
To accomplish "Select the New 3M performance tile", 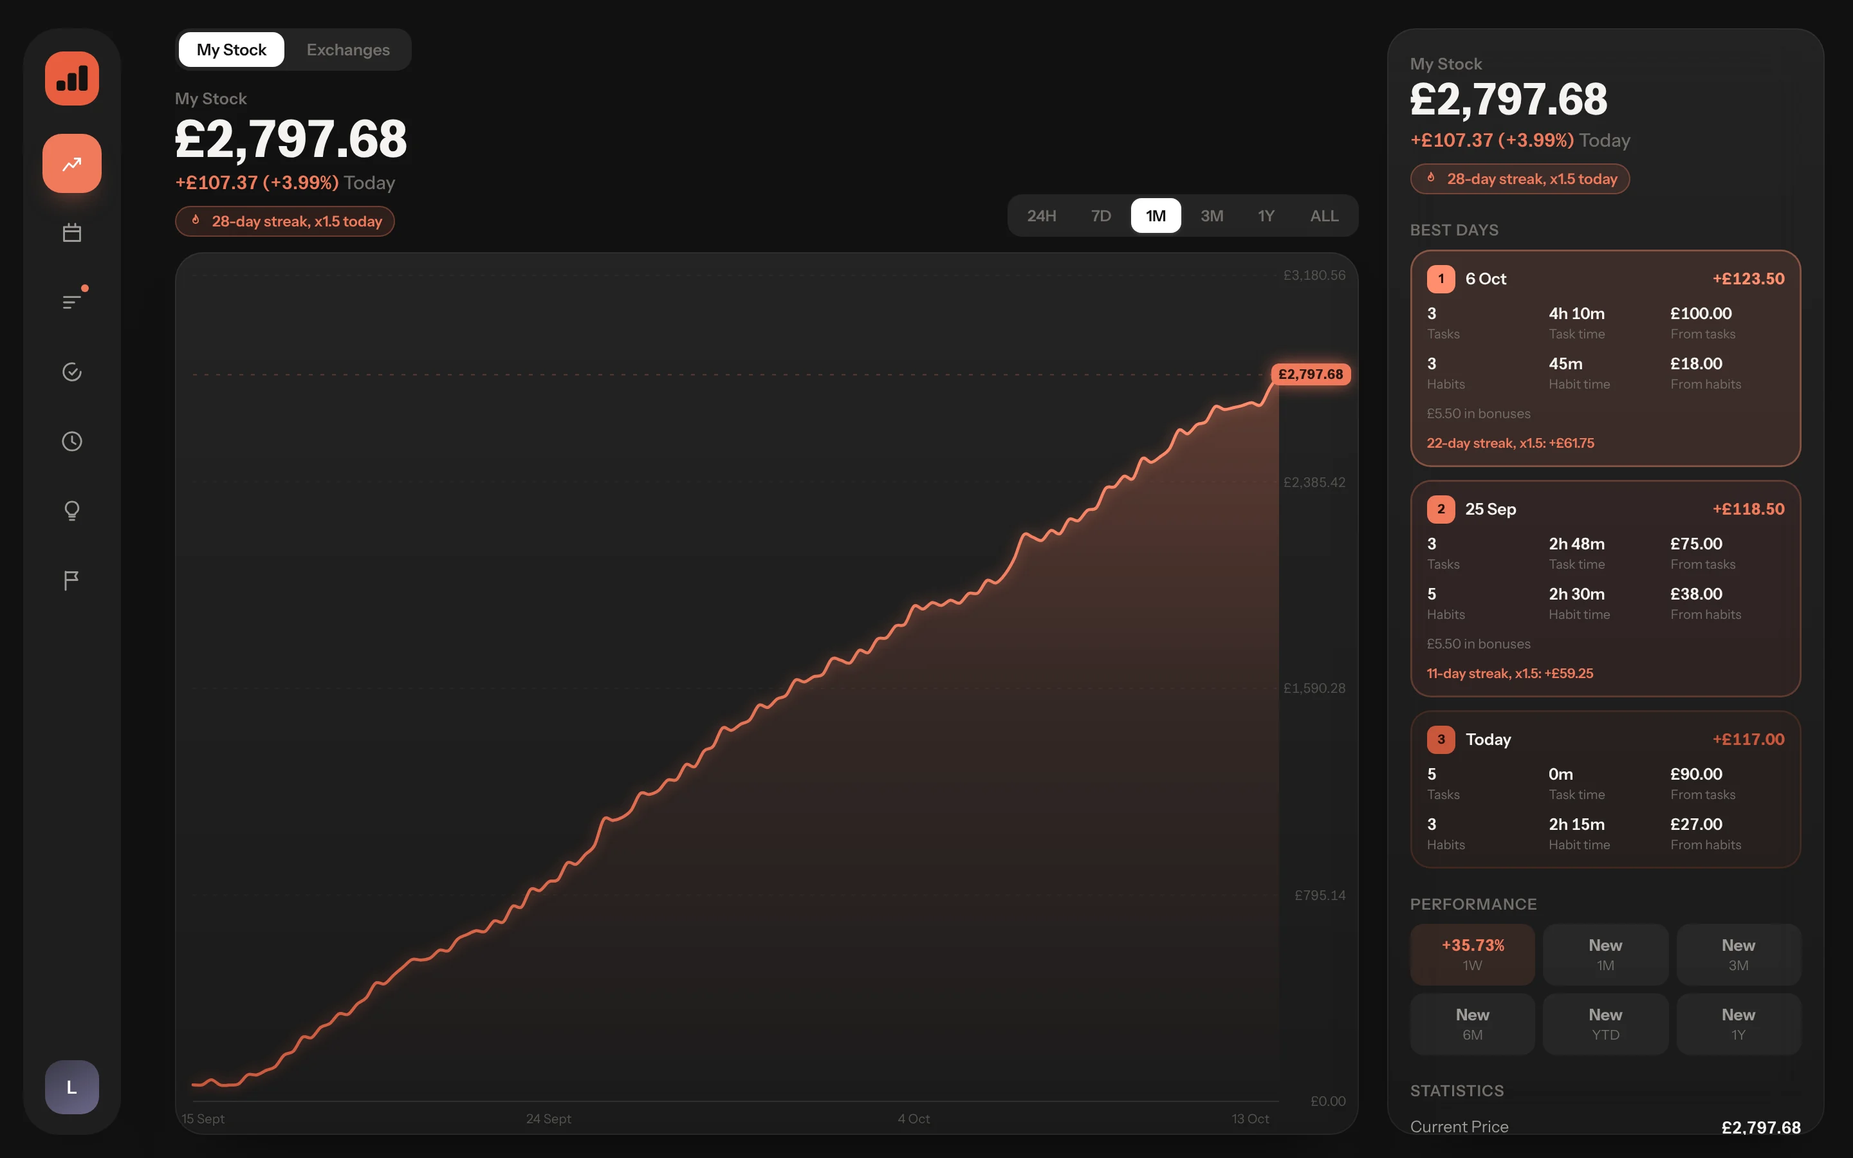I will coord(1738,954).
